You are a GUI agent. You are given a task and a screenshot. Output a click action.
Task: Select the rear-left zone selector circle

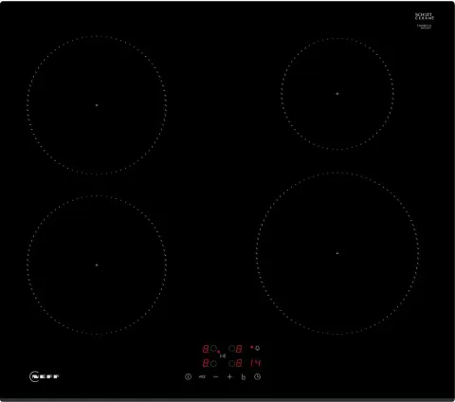coord(213,348)
